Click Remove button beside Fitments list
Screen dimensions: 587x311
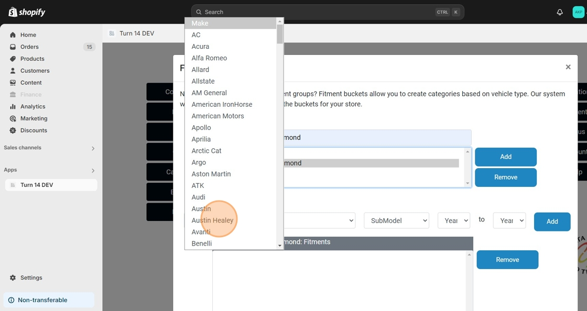[507, 260]
